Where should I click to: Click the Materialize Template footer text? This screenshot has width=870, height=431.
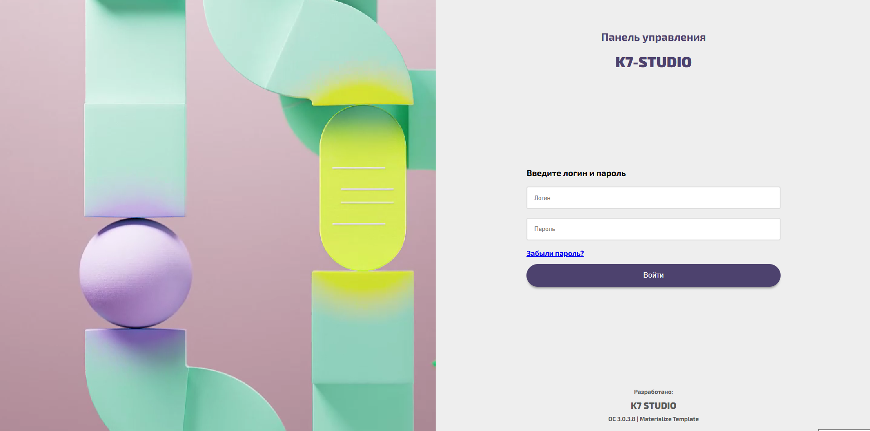(x=669, y=419)
